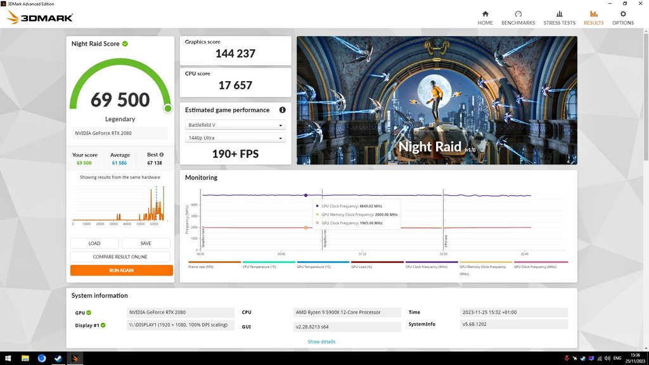Click COMPARE RESULT ONLINE
The height and width of the screenshot is (365, 649).
tap(120, 257)
